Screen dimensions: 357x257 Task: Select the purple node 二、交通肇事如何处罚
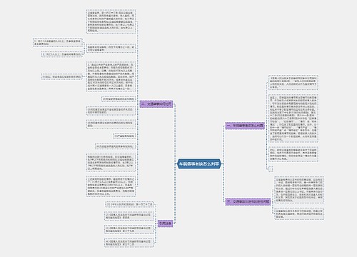pyautogui.click(x=156, y=104)
